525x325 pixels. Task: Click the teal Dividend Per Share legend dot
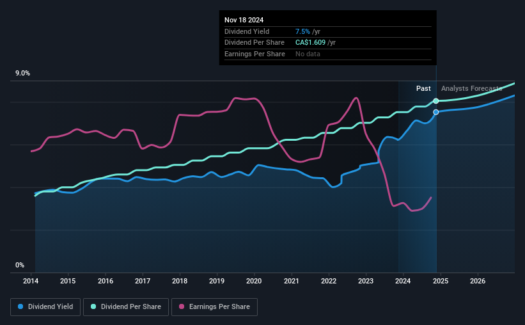click(x=93, y=306)
